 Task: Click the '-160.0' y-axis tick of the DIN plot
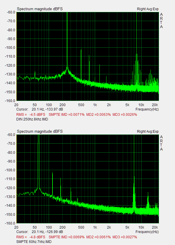tap(10, 101)
